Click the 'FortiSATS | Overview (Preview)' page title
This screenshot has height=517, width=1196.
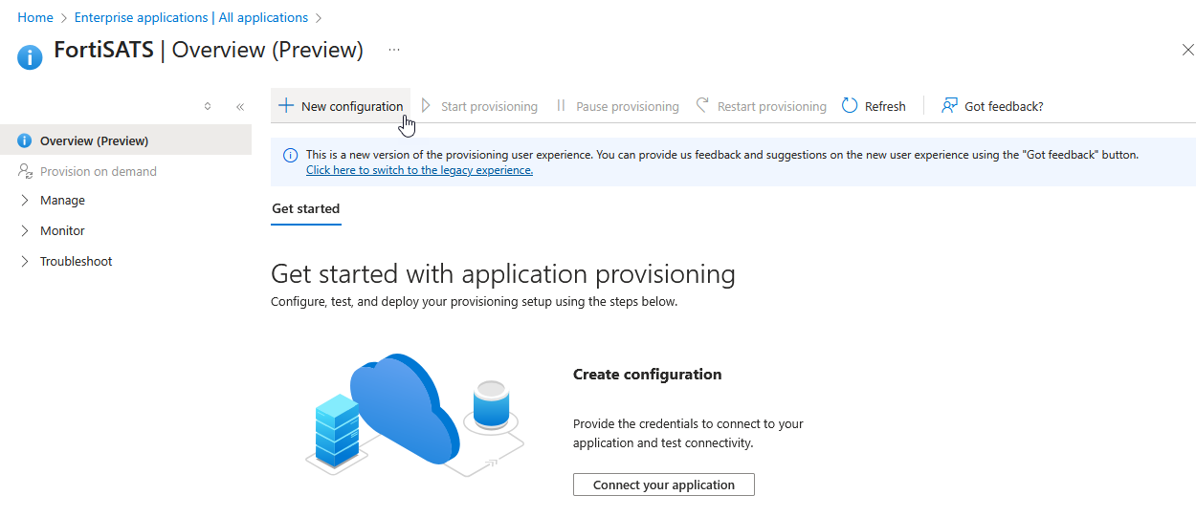[209, 50]
